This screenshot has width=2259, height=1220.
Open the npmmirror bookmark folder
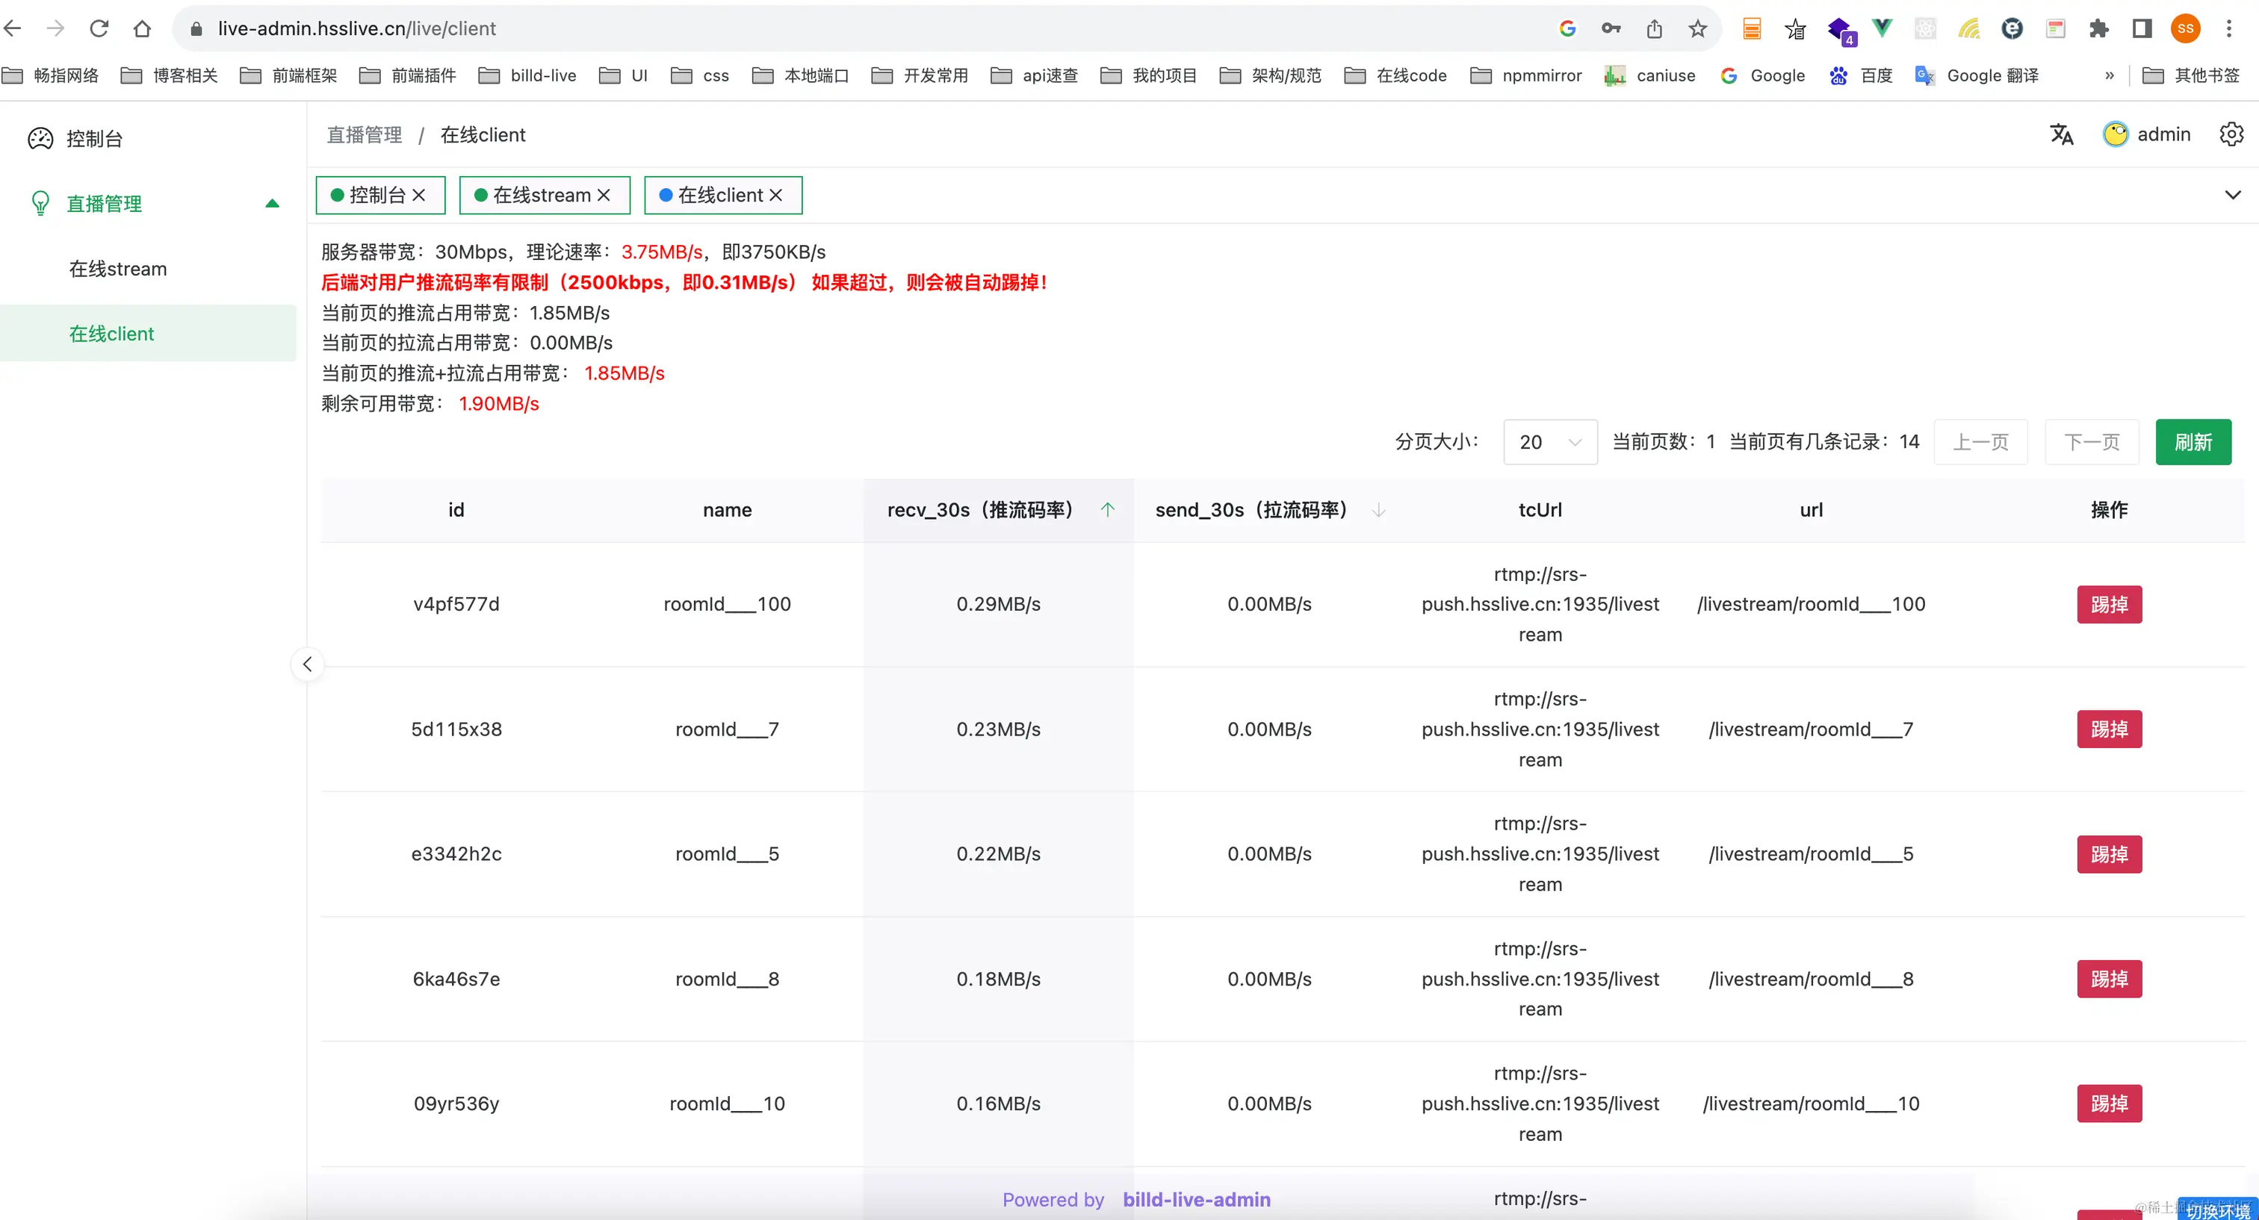[1526, 75]
